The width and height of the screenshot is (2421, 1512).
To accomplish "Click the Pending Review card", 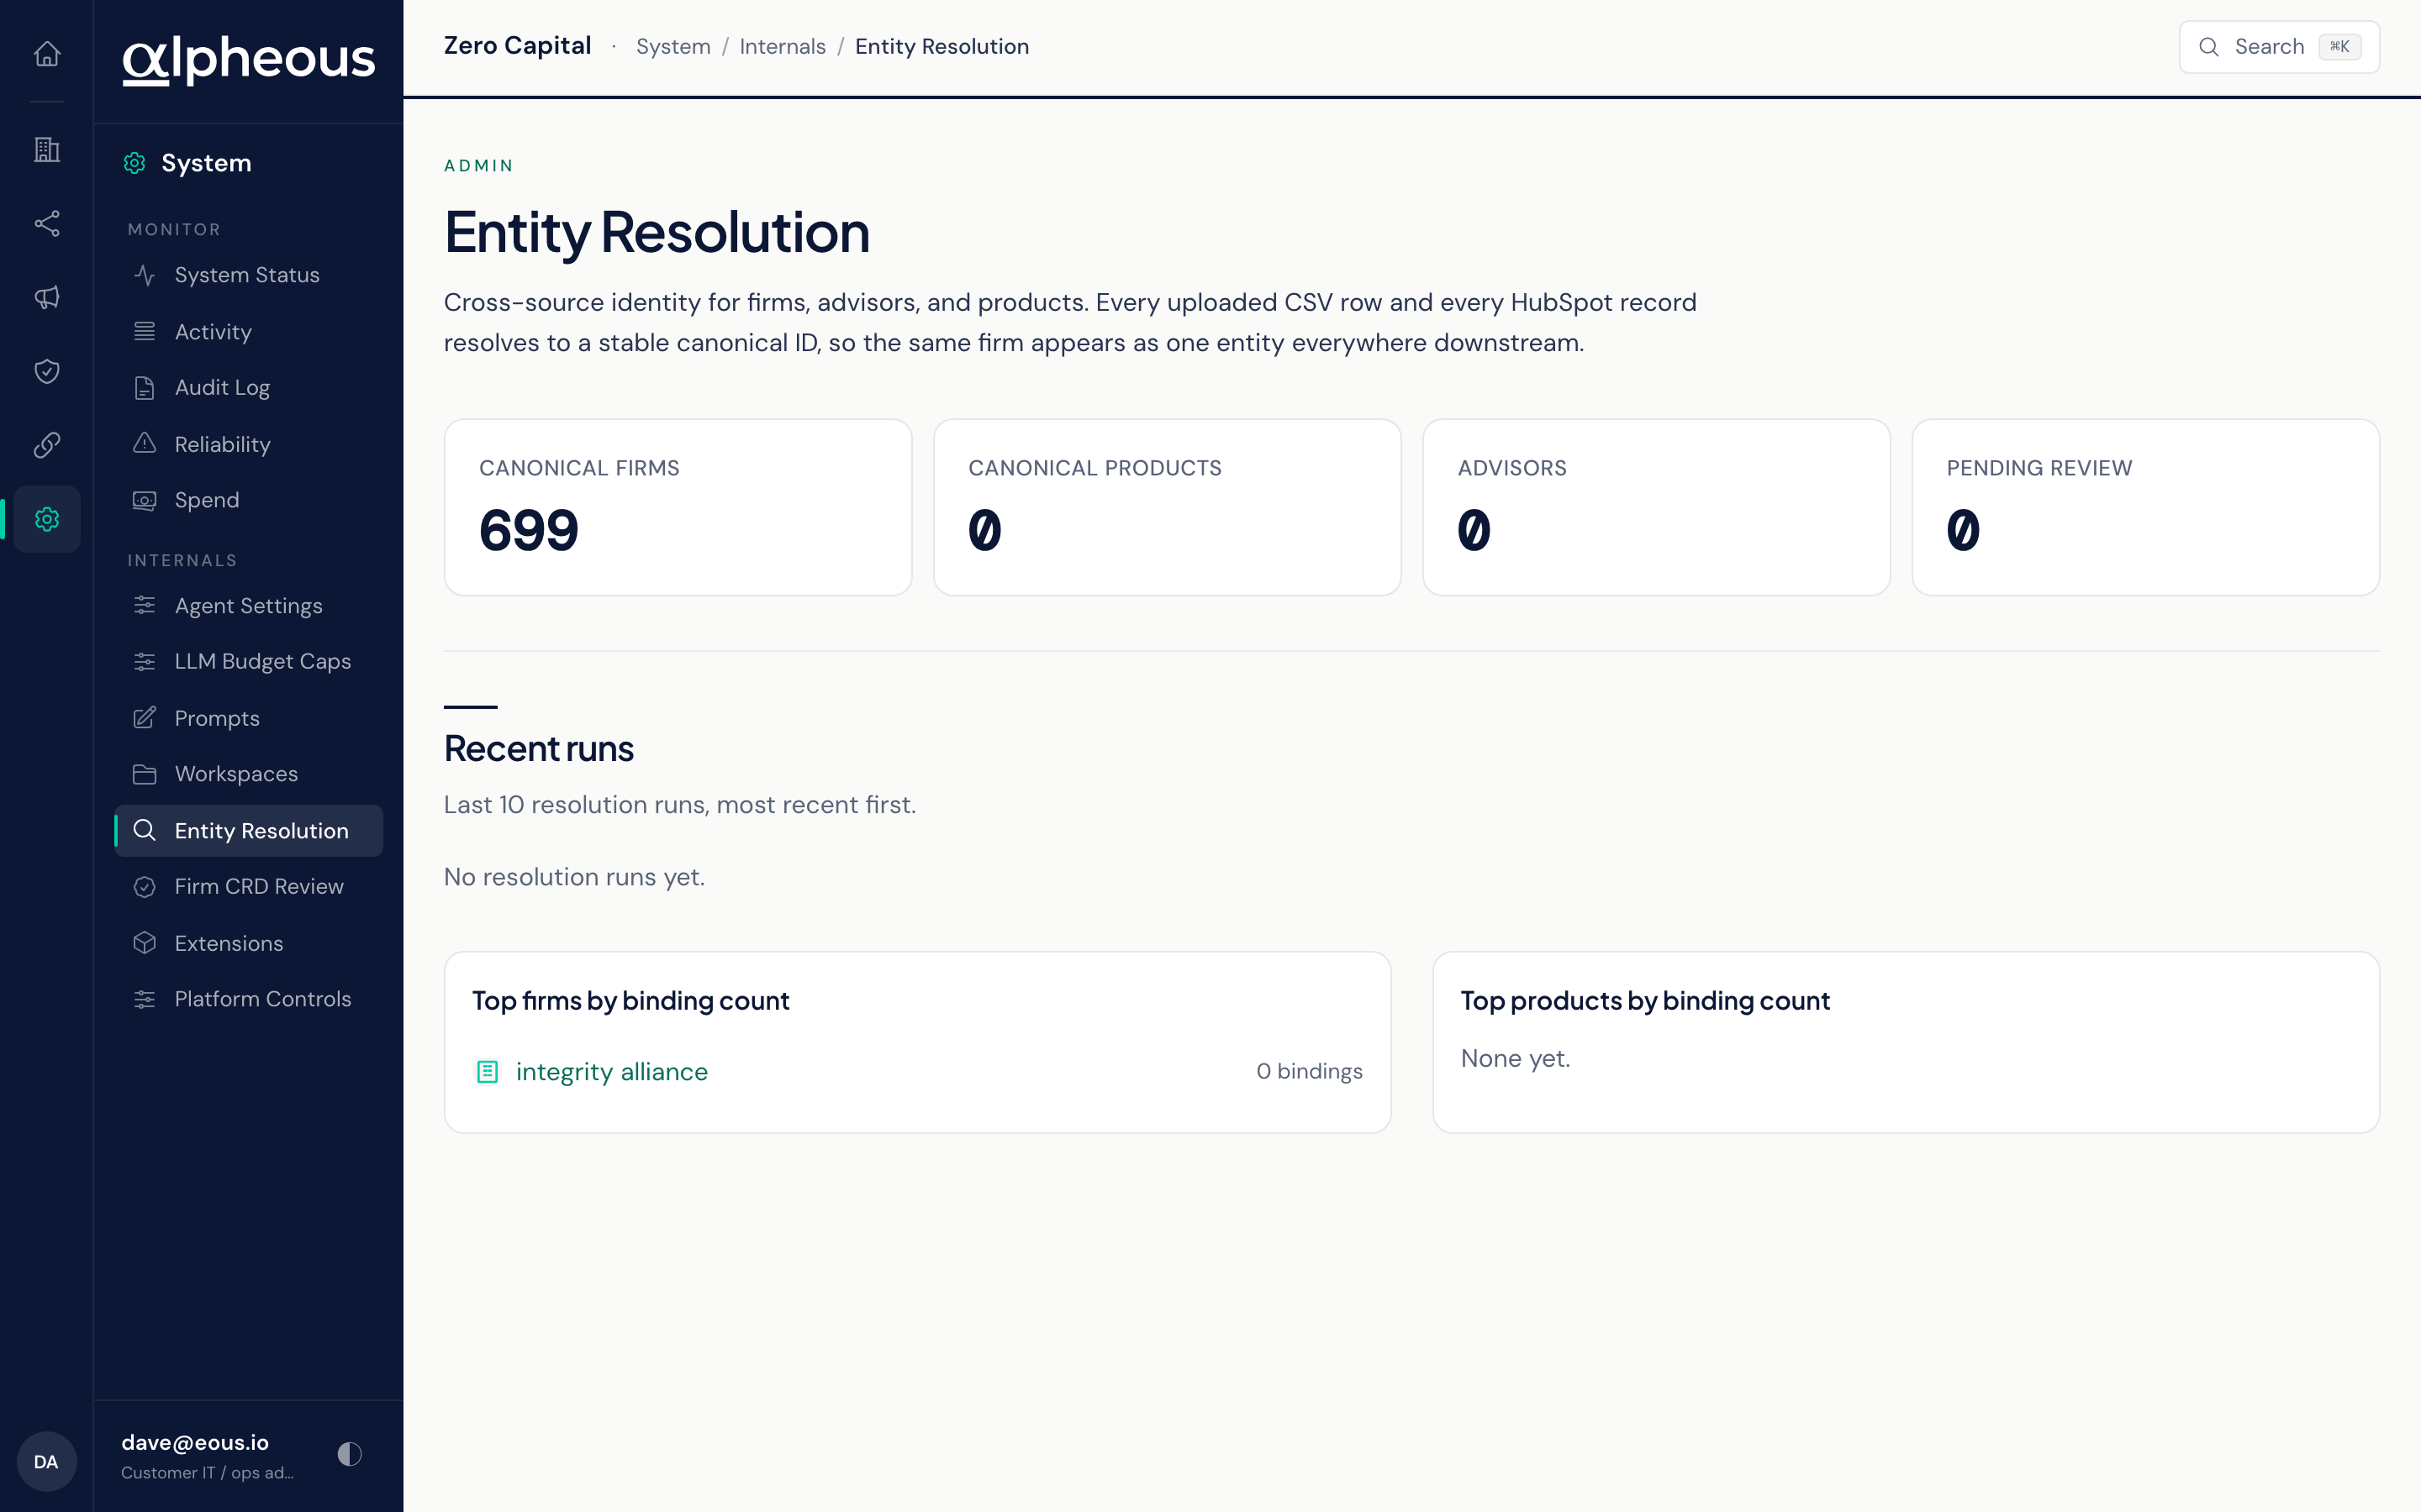I will pos(2145,507).
